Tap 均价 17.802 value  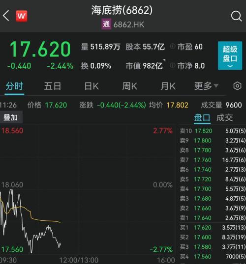coord(168,105)
